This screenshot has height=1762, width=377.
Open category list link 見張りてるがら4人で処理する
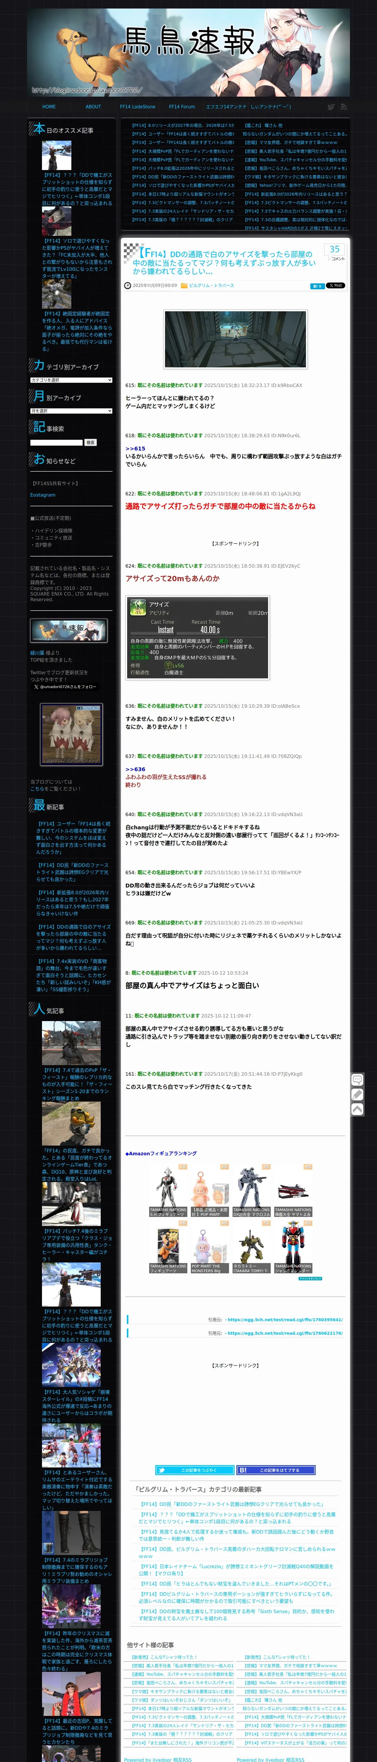[x=237, y=1535]
